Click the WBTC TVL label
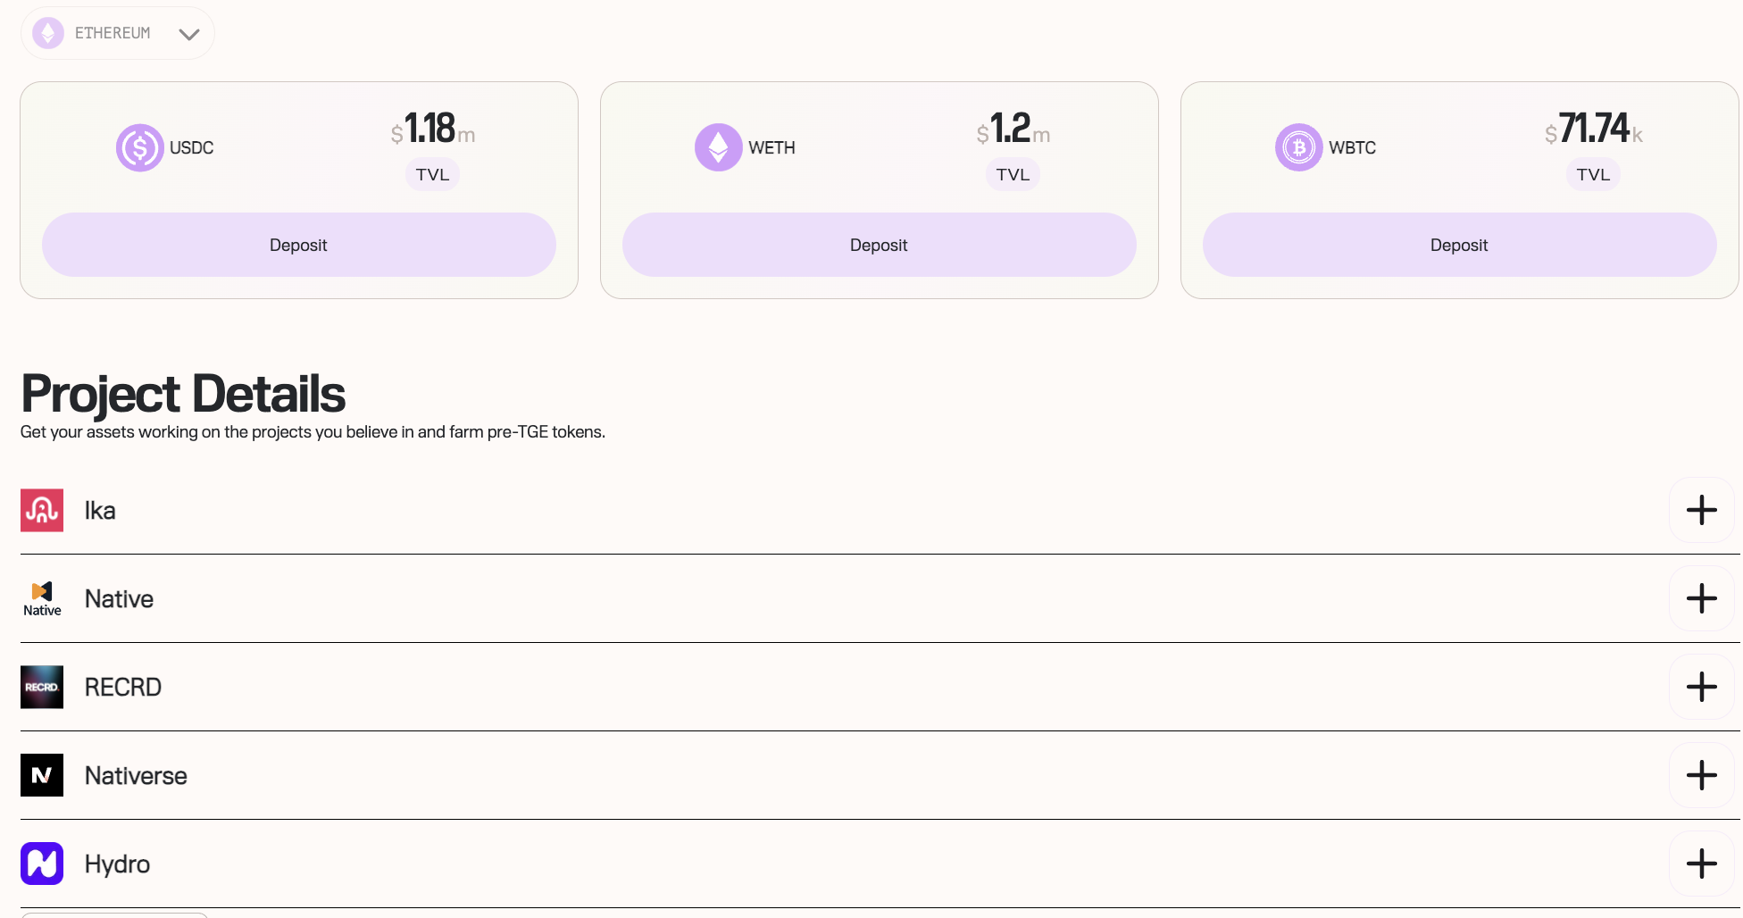This screenshot has height=918, width=1743. pyautogui.click(x=1593, y=174)
